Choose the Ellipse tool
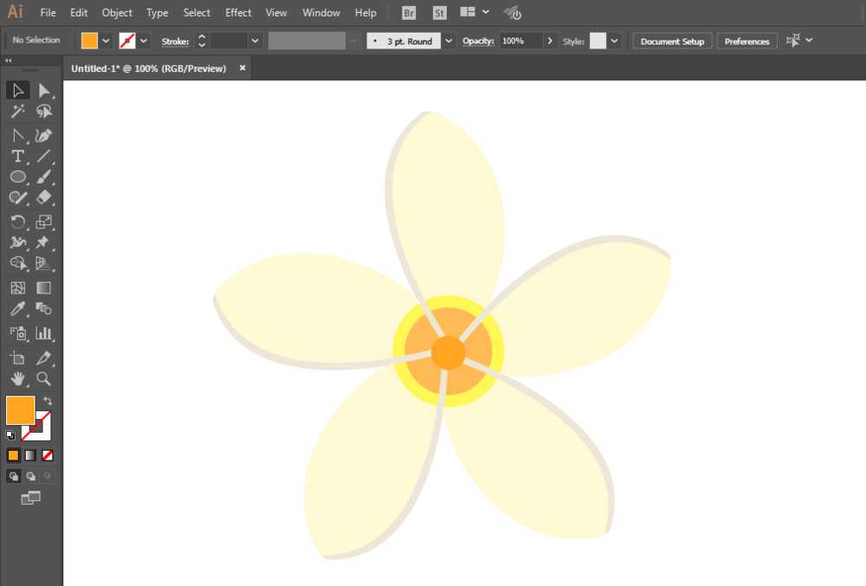The width and height of the screenshot is (866, 586). [x=17, y=177]
